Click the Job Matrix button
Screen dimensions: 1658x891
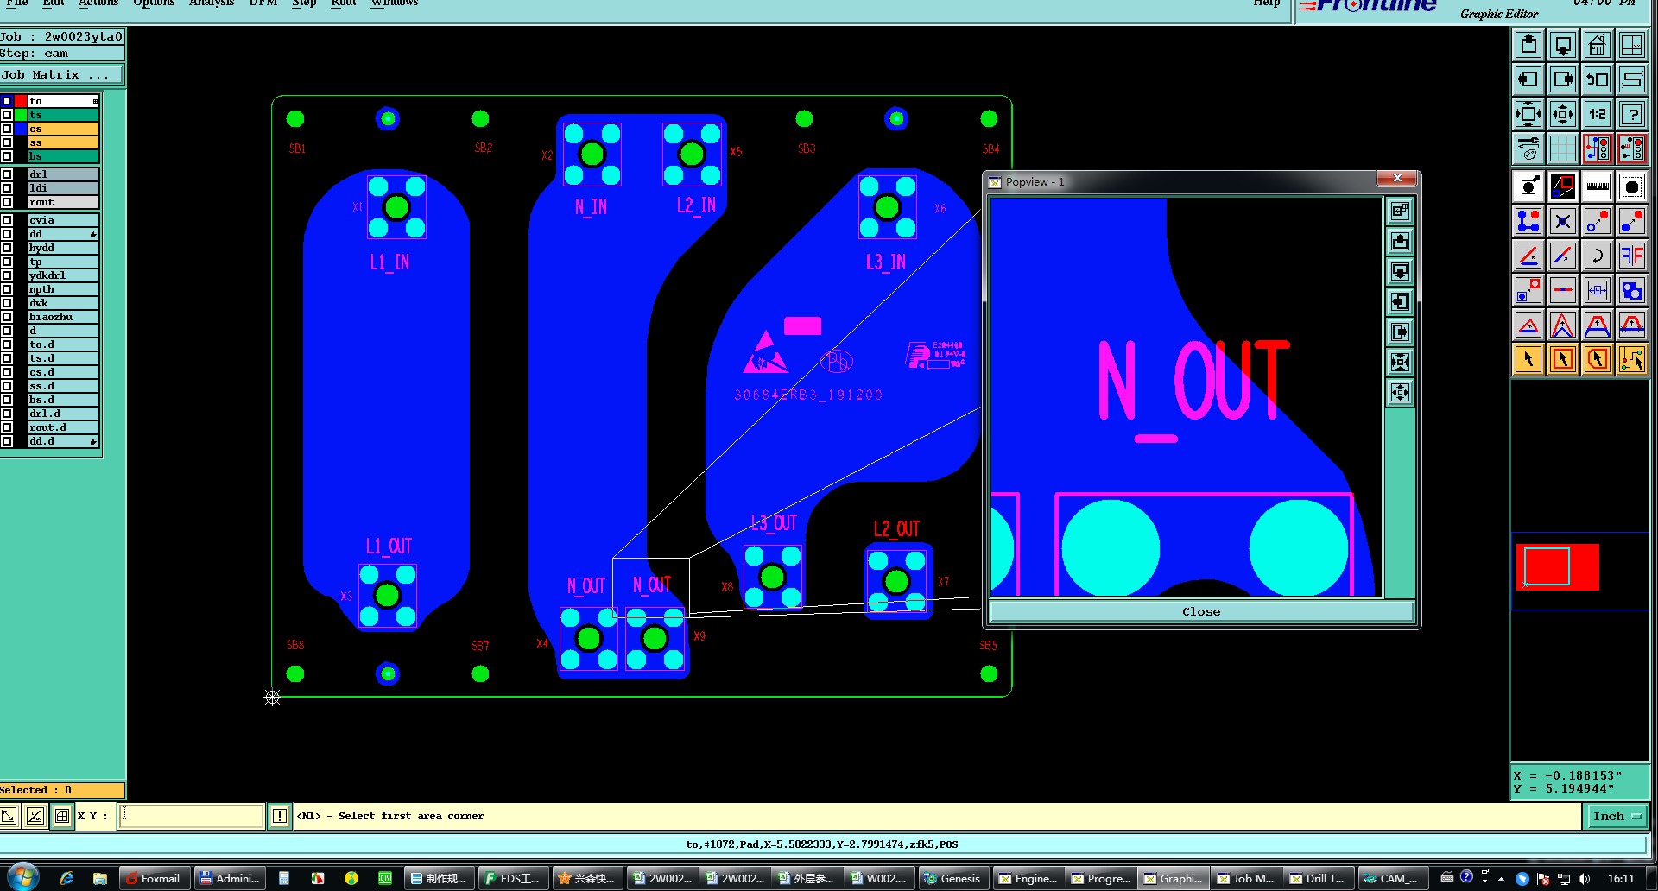(62, 75)
